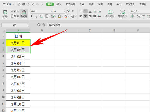Screen dimensions: 150x112
Task: Click the Percent style icon
Action: pyautogui.click(x=138, y=16)
